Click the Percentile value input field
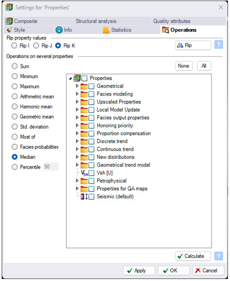This screenshot has height=281, width=230. pyautogui.click(x=51, y=167)
